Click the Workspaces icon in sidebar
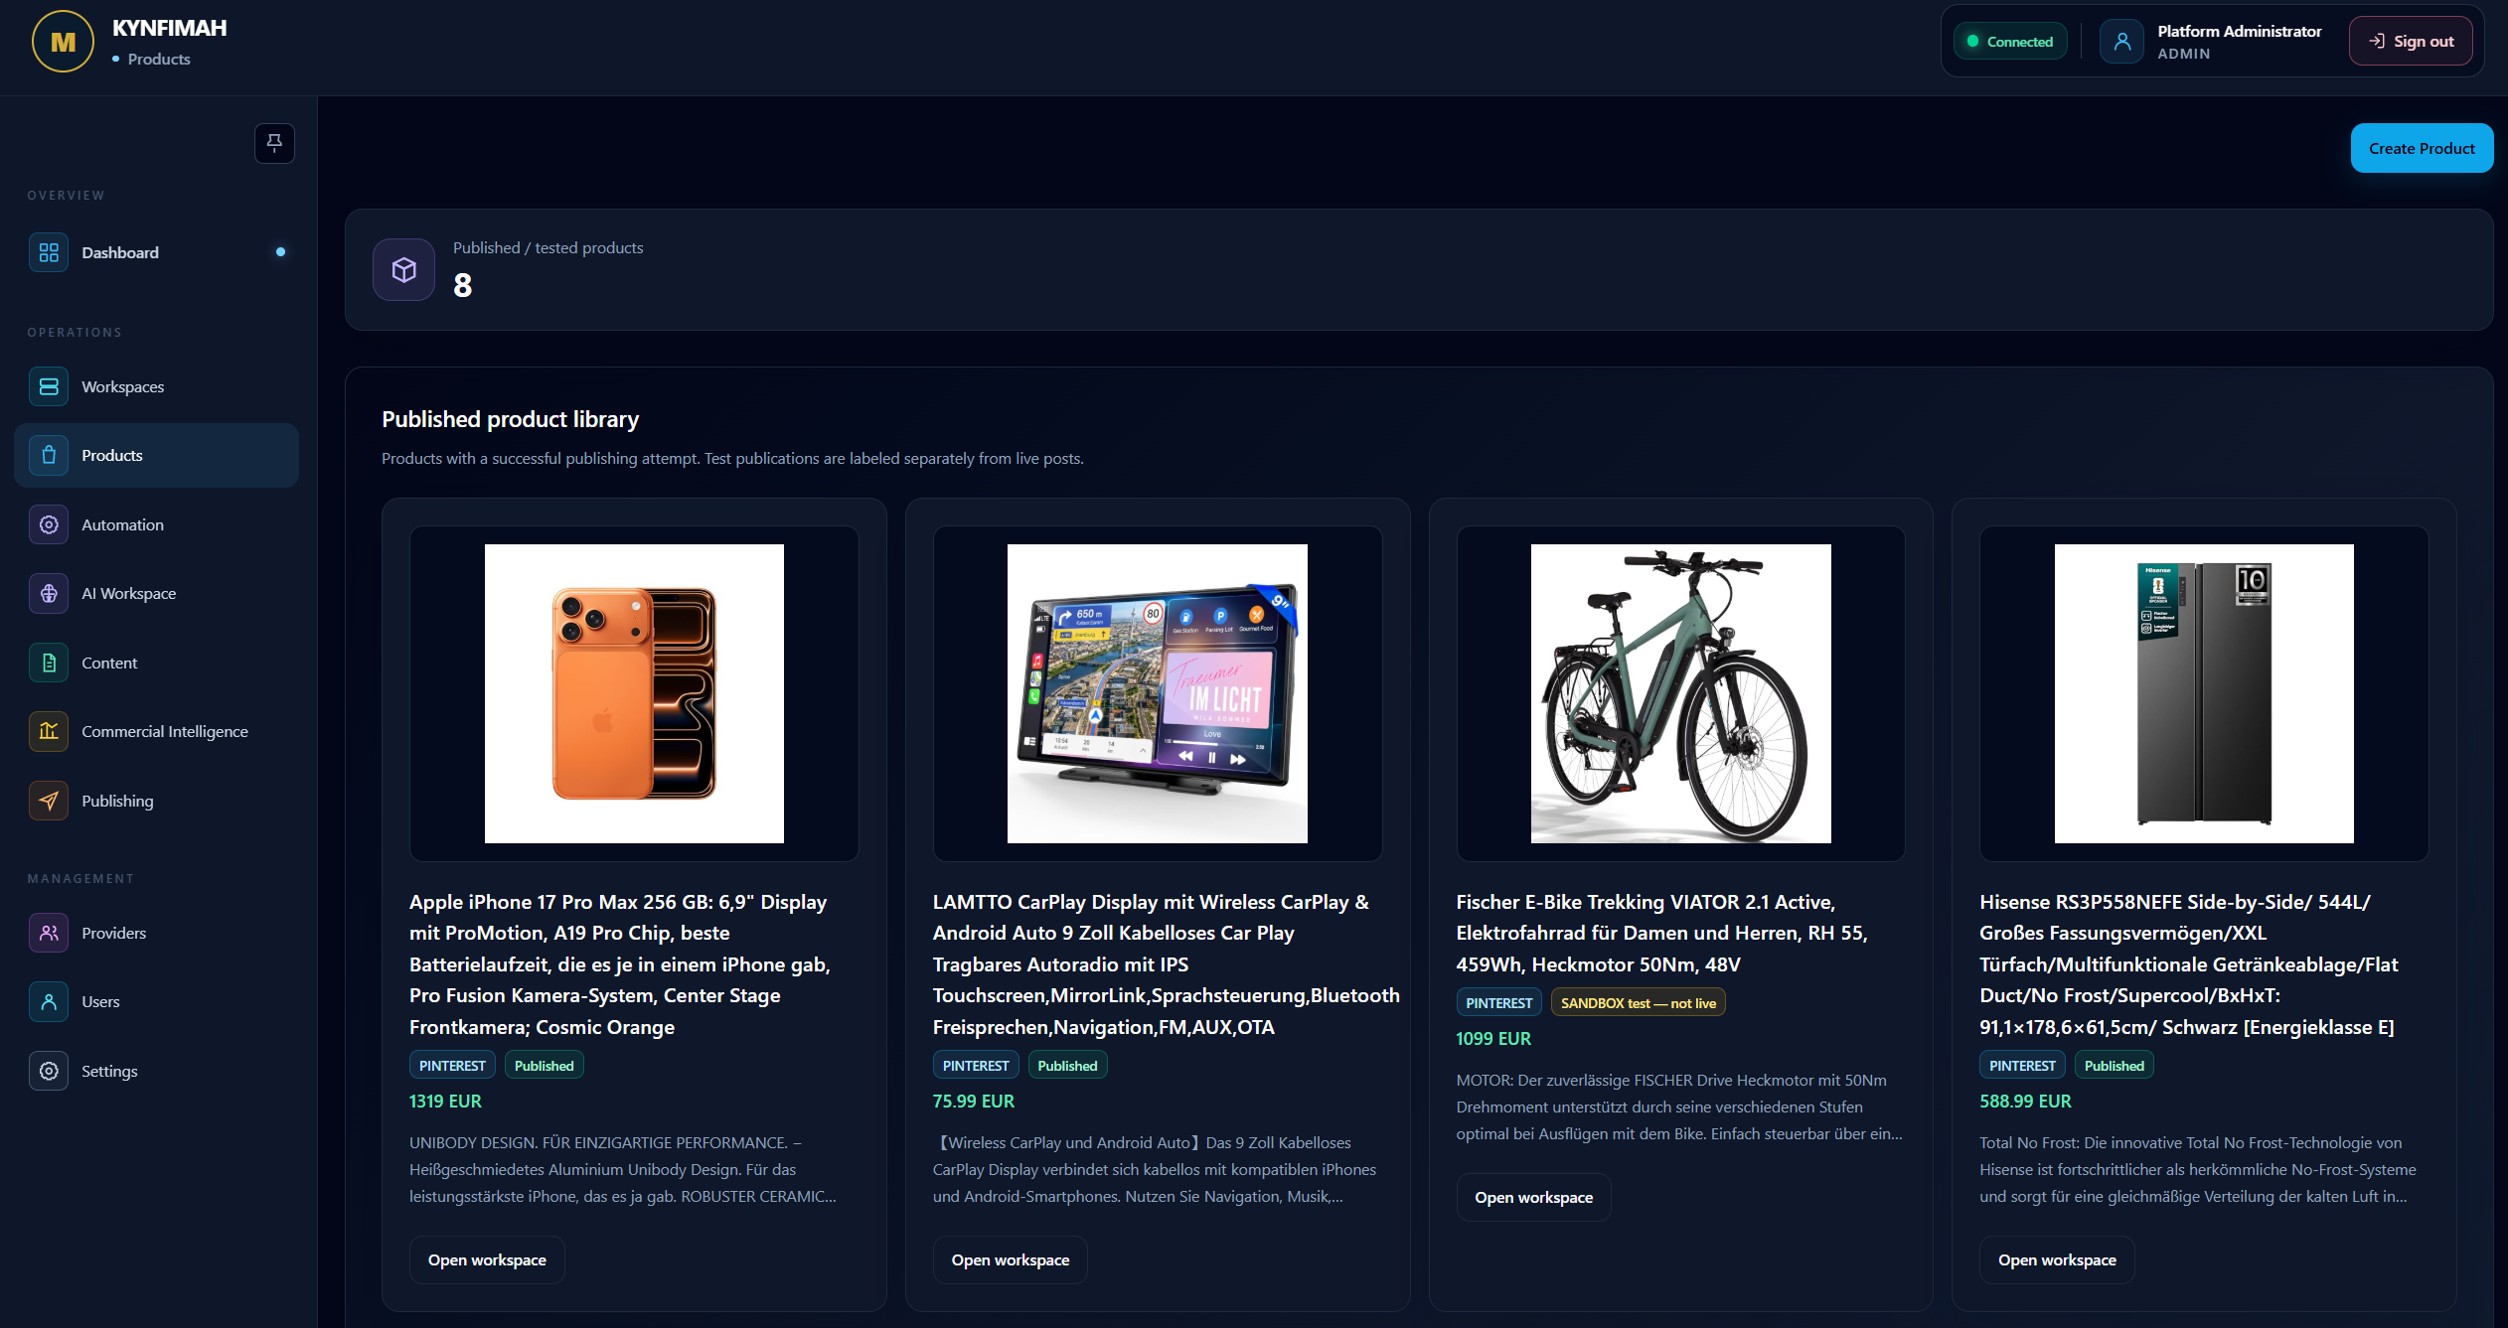Screen dimensions: 2508x1328 (x=49, y=386)
